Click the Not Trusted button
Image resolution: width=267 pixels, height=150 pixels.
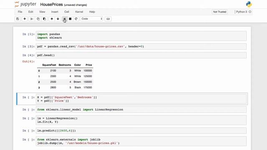tap(220, 12)
